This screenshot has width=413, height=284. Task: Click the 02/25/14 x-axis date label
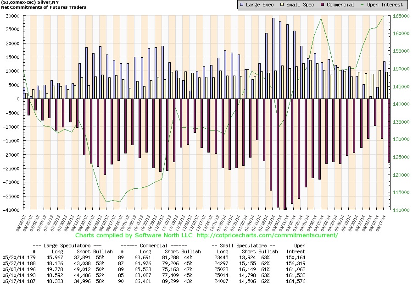270,223
